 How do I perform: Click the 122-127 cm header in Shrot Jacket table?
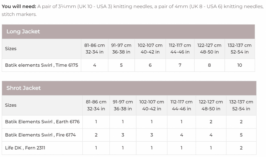tap(211, 105)
